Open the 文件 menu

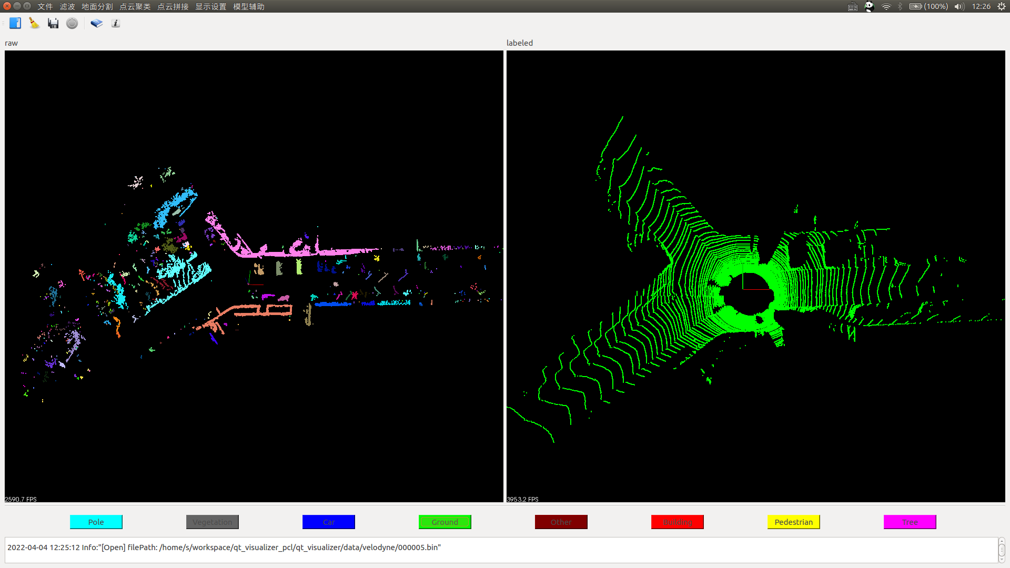(45, 6)
